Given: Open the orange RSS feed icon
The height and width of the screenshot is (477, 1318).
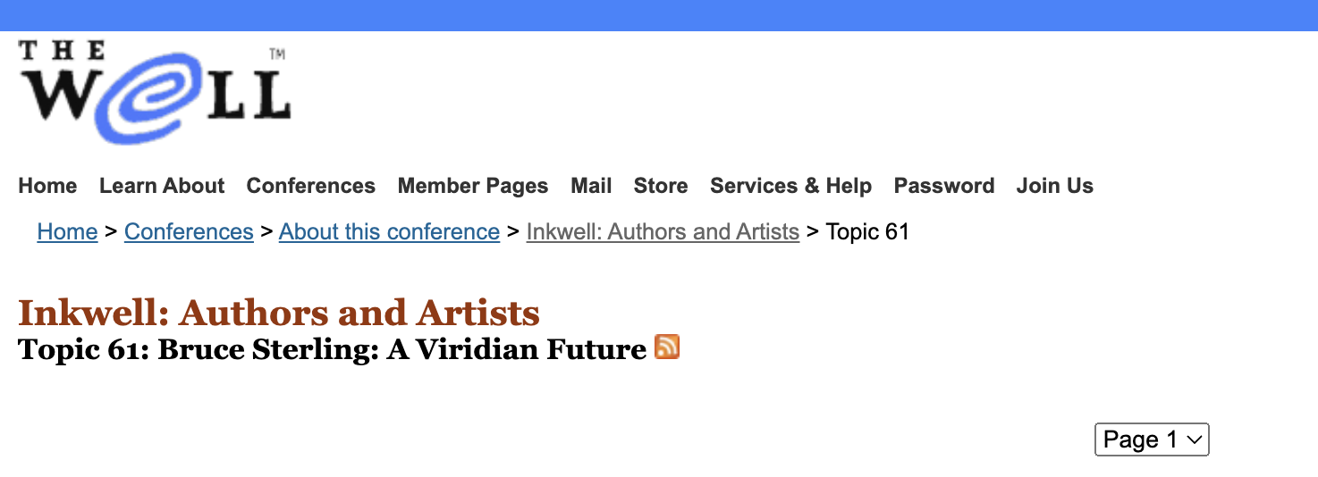Looking at the screenshot, I should coord(667,347).
